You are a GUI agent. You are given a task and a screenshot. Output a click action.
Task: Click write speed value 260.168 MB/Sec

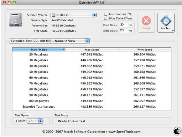[x=145, y=72]
